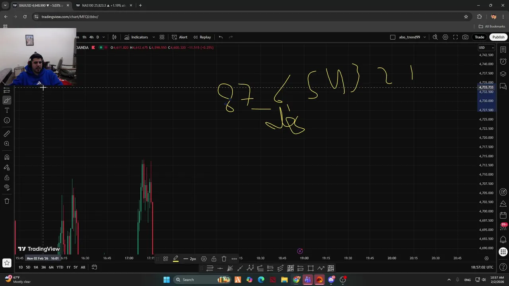This screenshot has width=509, height=286.
Task: Create an Alert
Action: pyautogui.click(x=179, y=37)
